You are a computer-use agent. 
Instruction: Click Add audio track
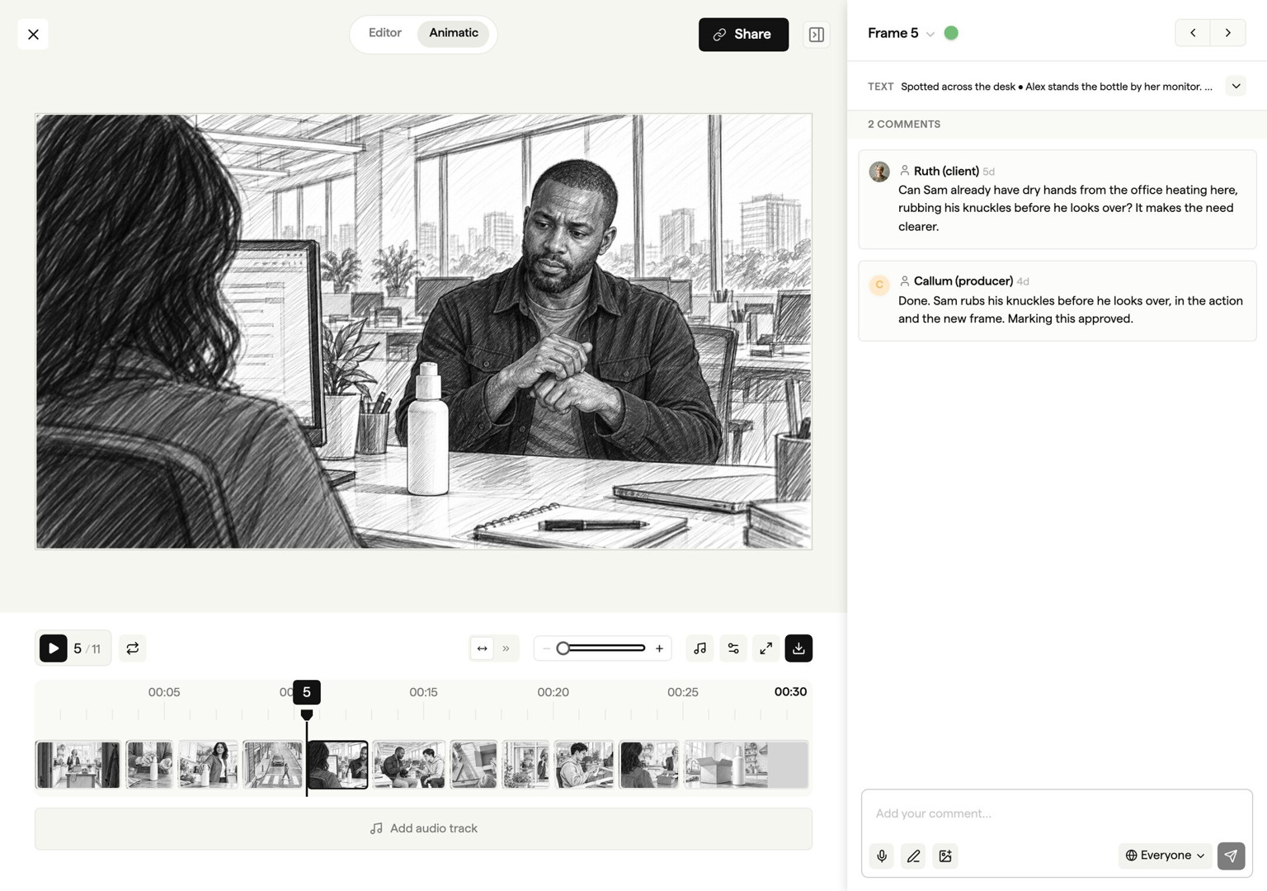click(x=423, y=828)
